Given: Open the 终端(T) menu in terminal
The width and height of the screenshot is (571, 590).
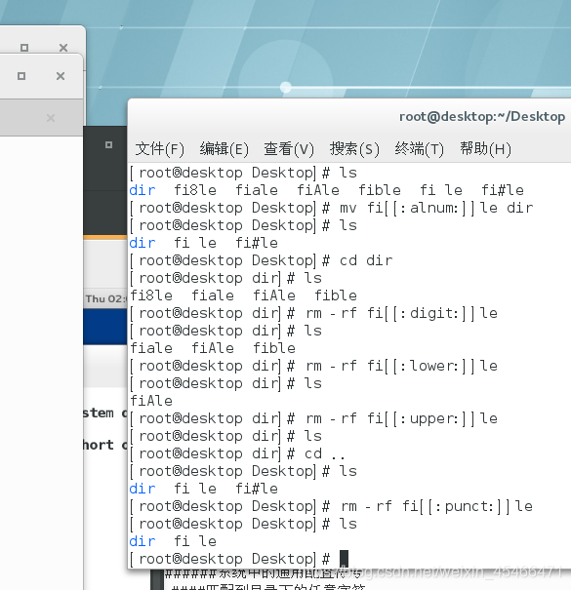Looking at the screenshot, I should 419,149.
